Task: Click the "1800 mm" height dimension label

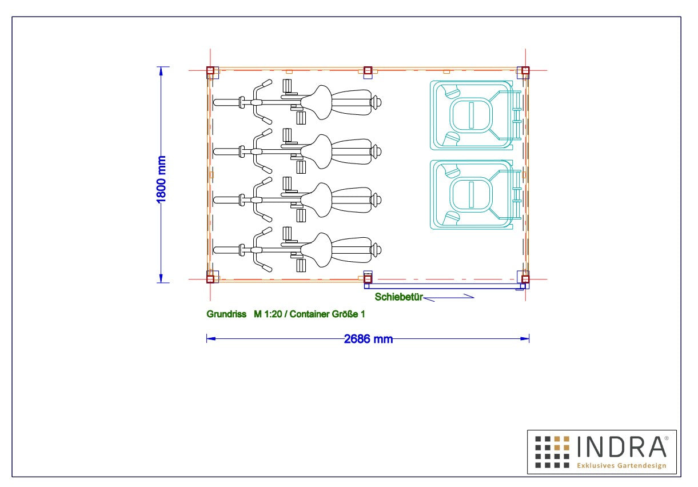Action: pyautogui.click(x=161, y=179)
